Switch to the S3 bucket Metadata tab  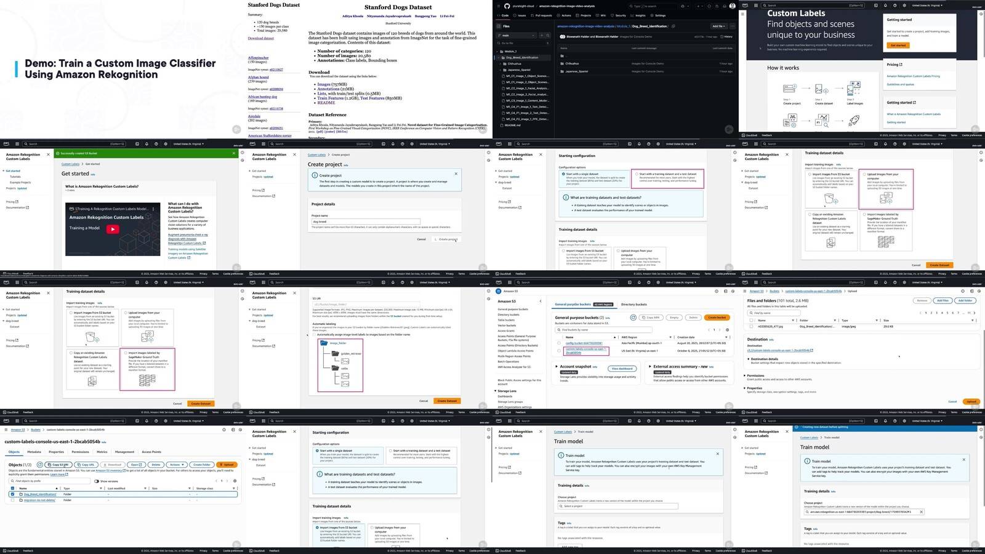click(34, 452)
